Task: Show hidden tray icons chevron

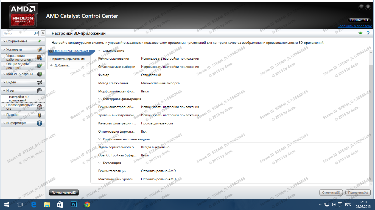Action: (x=320, y=204)
